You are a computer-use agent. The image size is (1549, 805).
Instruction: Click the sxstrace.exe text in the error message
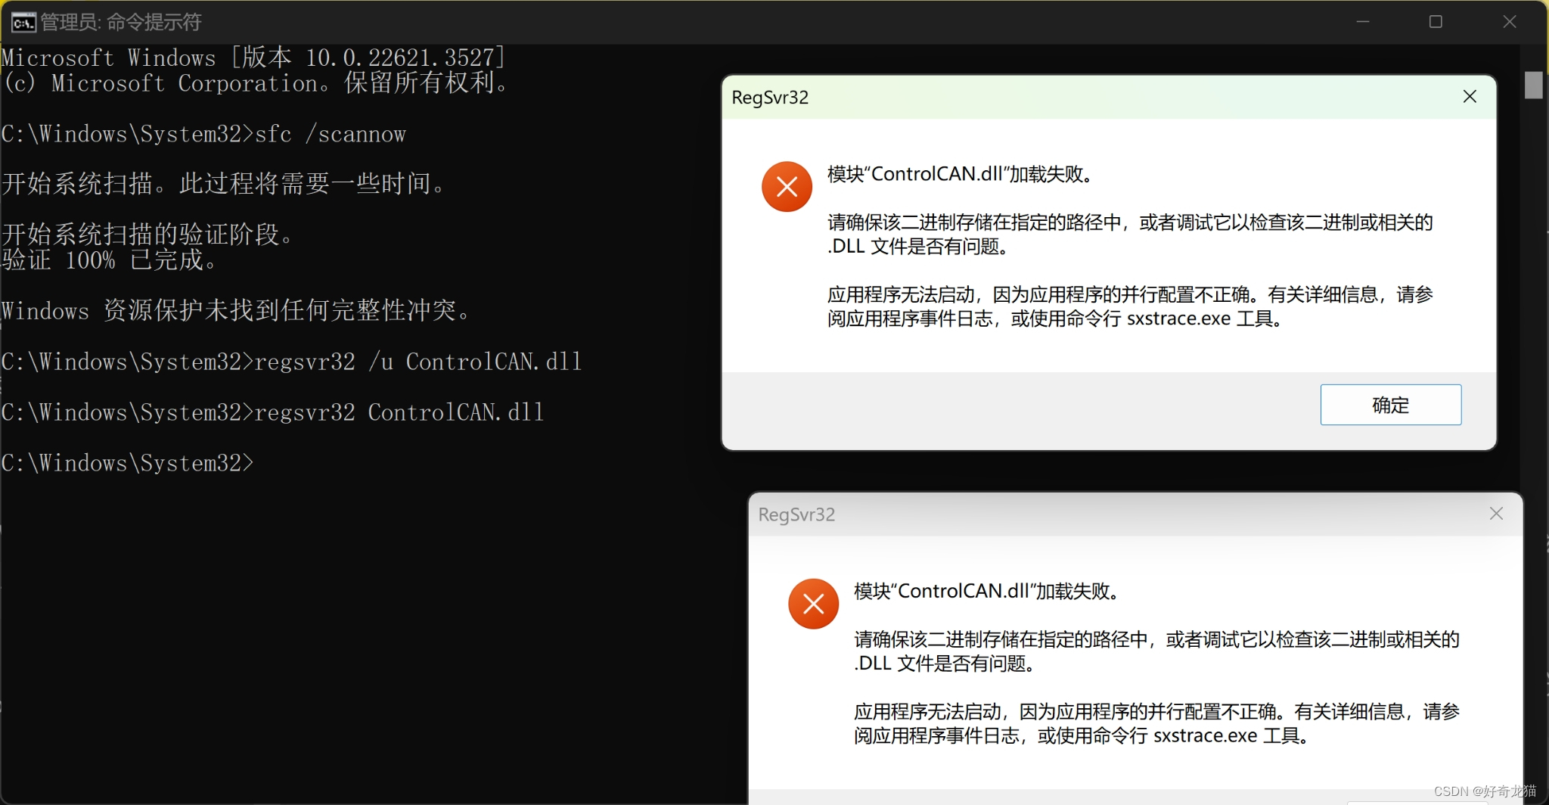(1180, 319)
